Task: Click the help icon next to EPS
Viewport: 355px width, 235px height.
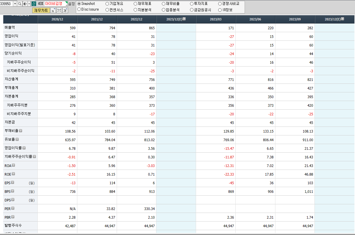Action: pos(12,182)
